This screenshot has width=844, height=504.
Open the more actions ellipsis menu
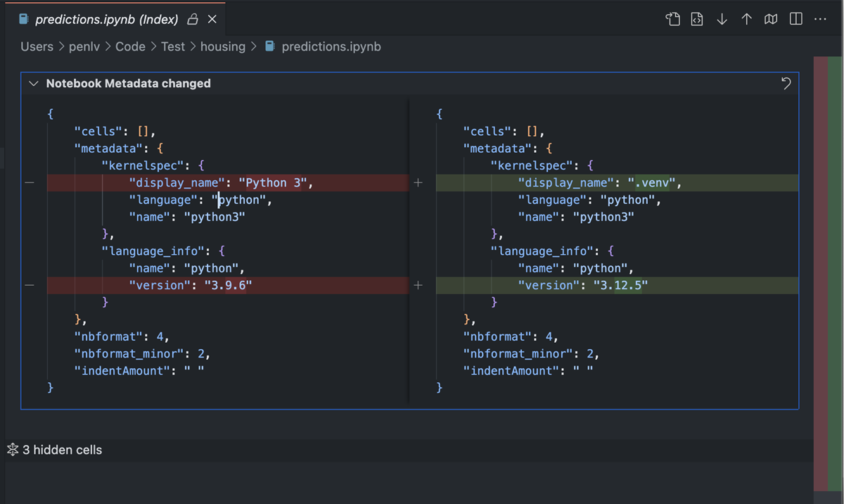pos(820,19)
